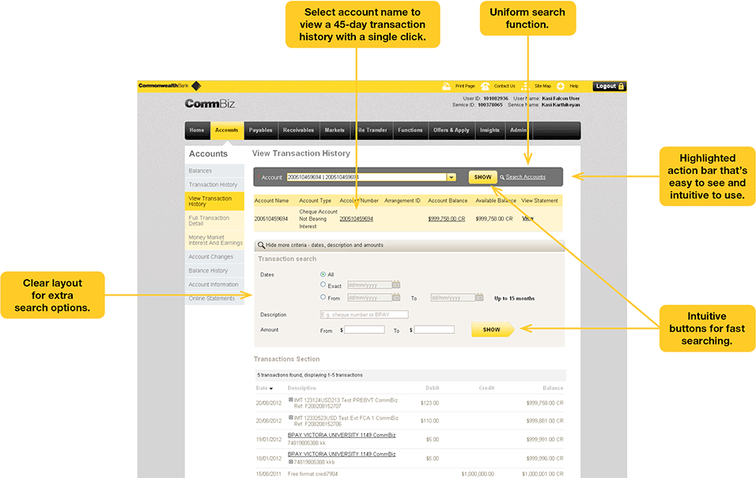Click the Contact Us link text

(505, 86)
